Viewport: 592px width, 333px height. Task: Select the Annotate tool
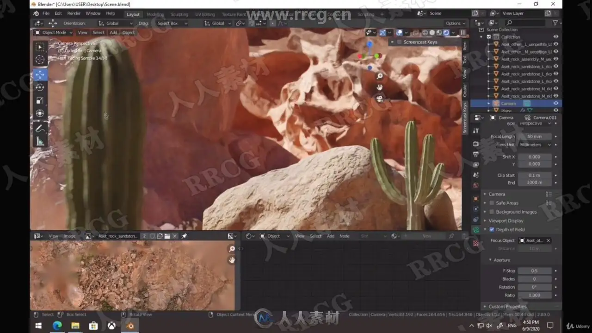pyautogui.click(x=40, y=129)
